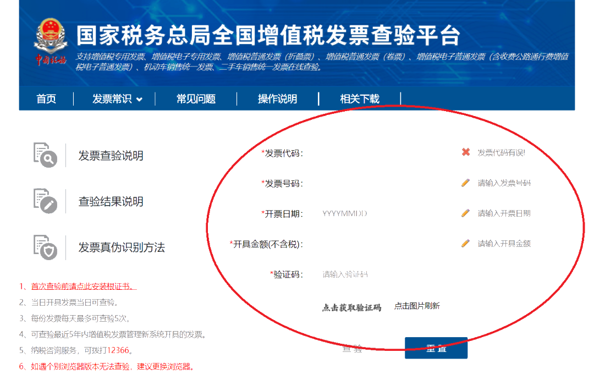Open the 相关下载 menu item
594x380 pixels.
360,99
